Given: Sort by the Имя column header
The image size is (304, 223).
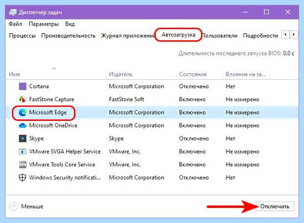Looking at the screenshot, I should [14, 74].
